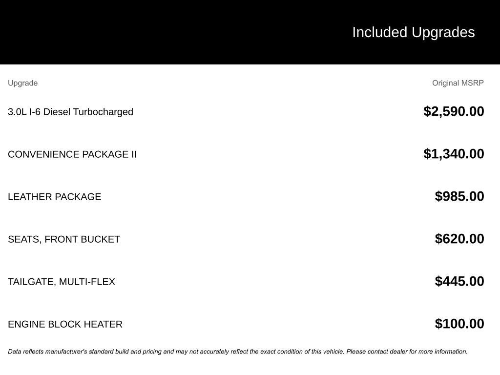Select the LEATHER PACKAGE upgrade name

(54, 197)
